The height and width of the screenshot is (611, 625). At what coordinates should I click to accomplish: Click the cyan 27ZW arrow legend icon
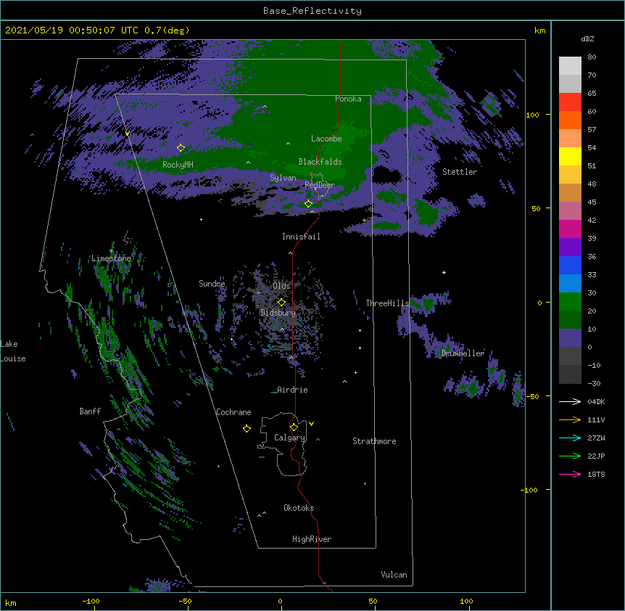pos(570,438)
